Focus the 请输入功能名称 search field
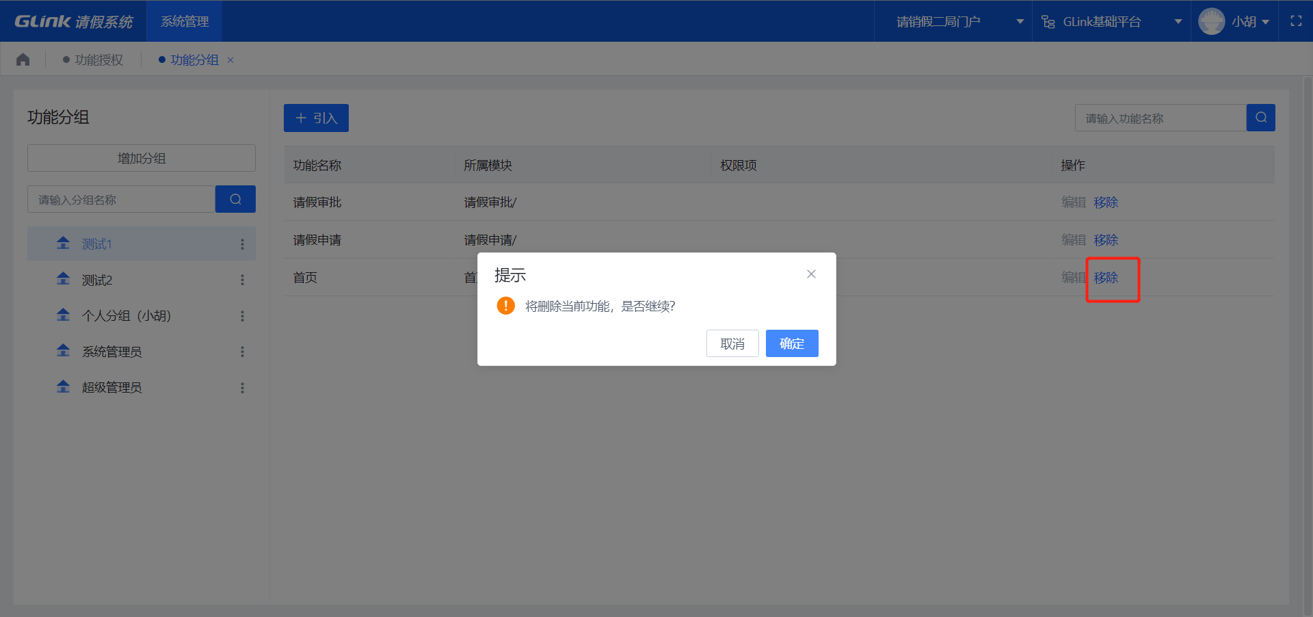Screen dimensions: 1313x617 point(1161,118)
